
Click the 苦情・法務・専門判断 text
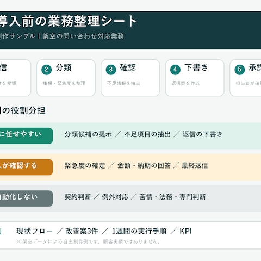(x=172, y=197)
